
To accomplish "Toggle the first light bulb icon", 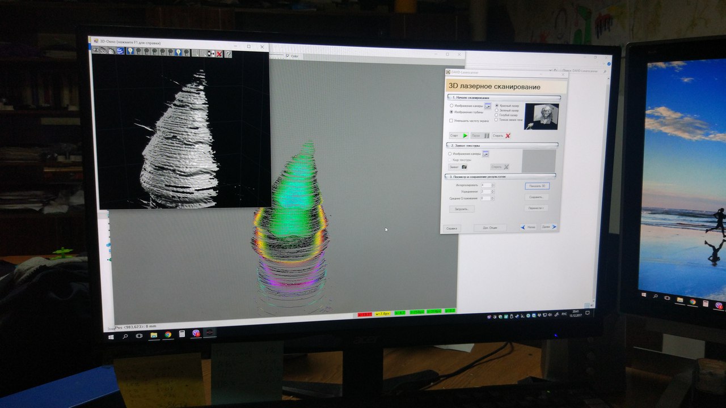I will [130, 52].
